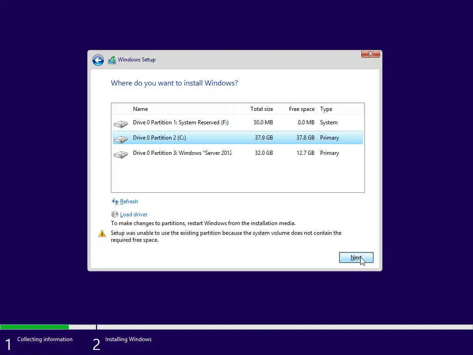Click the 50.0 MB total size cell
This screenshot has width=473, height=355.
[x=263, y=122]
